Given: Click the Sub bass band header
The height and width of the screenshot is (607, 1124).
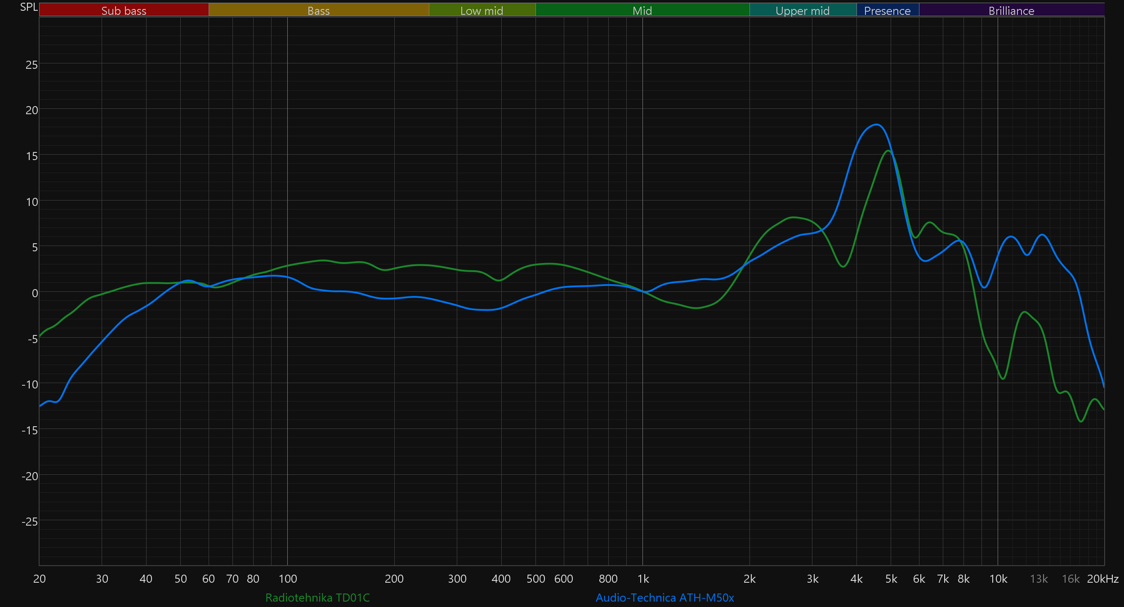Looking at the screenshot, I should coord(124,10).
